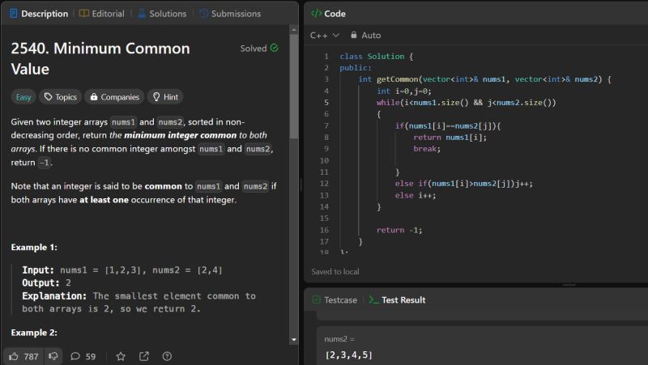Click the problem title 2540. Minimum Common Value

100,58
